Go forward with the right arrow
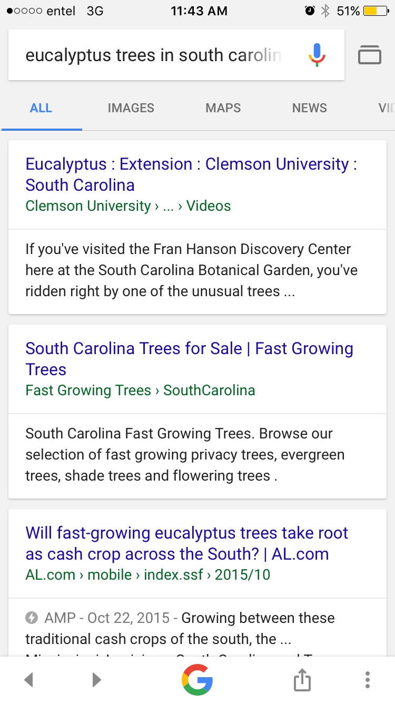The height and width of the screenshot is (703, 395). 96,680
